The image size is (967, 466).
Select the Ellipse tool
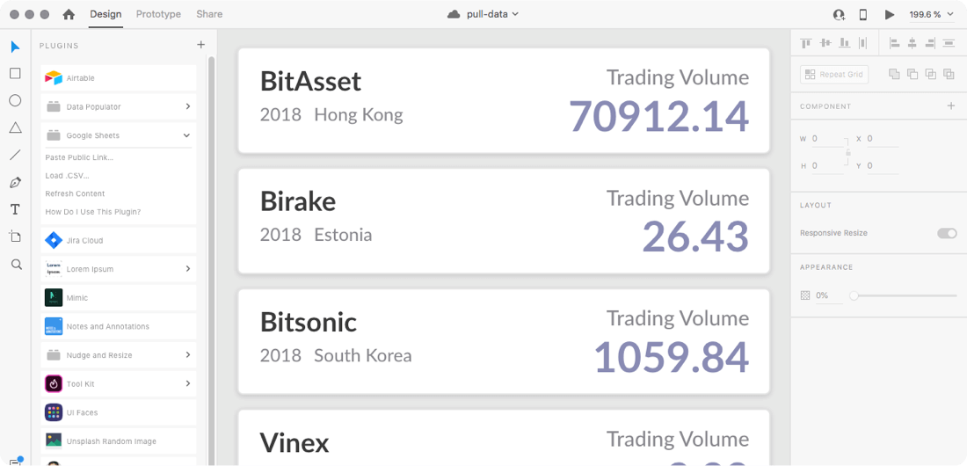pyautogui.click(x=15, y=100)
